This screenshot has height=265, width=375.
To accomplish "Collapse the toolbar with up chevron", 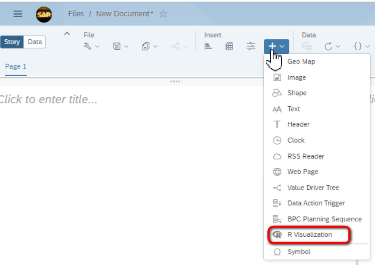I will (x=67, y=34).
